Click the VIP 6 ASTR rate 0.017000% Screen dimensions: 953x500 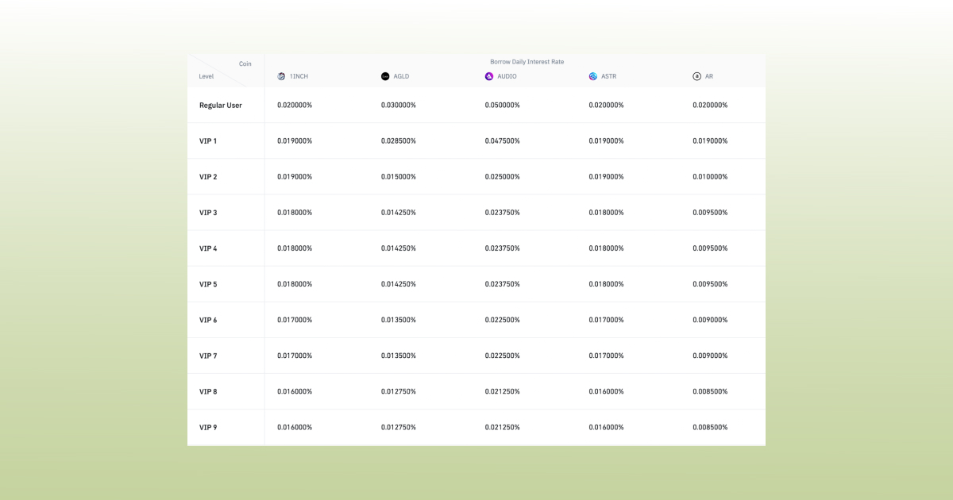click(x=606, y=319)
